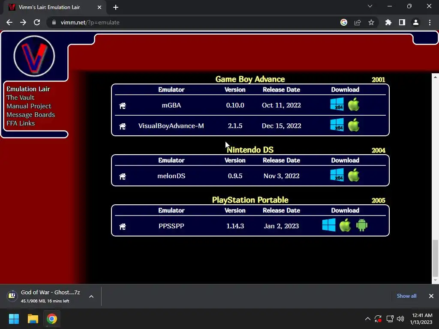This screenshot has width=439, height=329.
Task: Close the Vimm's Lair tab
Action: (x=99, y=7)
